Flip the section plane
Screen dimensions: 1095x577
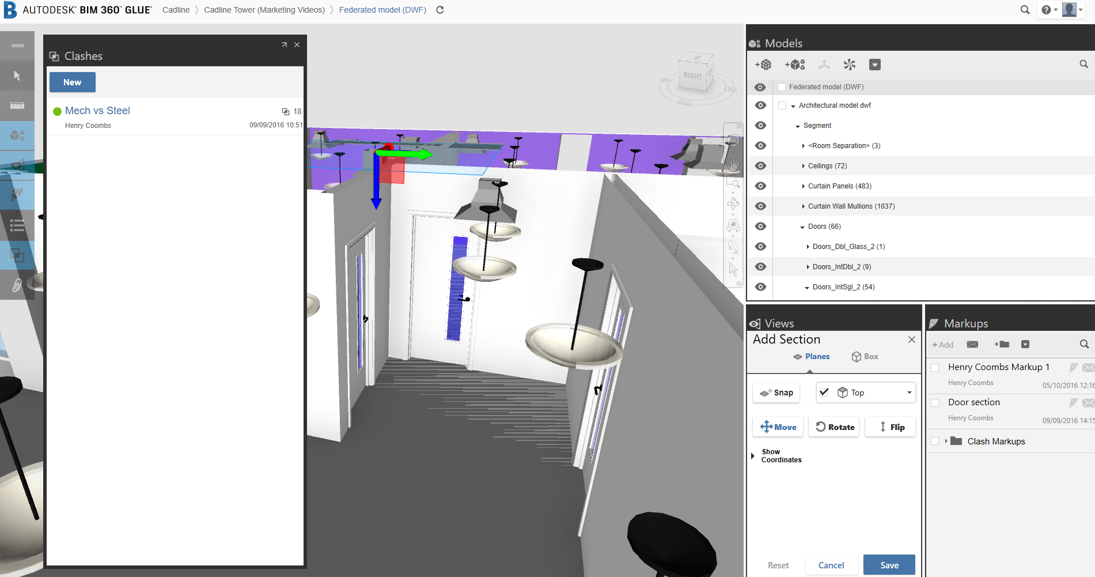point(891,427)
